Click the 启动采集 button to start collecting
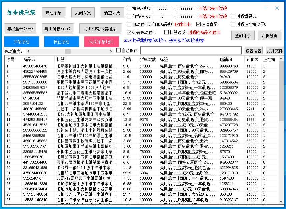This screenshot has height=209, width=286. pyautogui.click(x=53, y=12)
